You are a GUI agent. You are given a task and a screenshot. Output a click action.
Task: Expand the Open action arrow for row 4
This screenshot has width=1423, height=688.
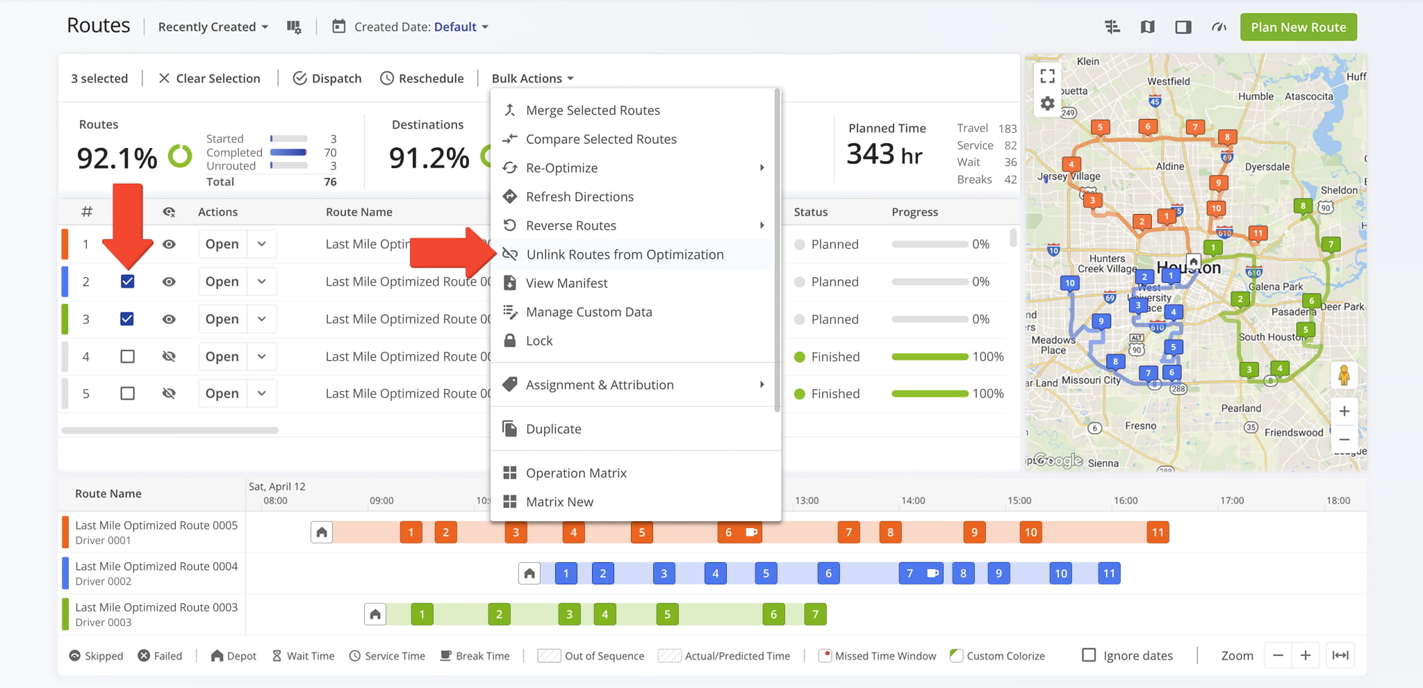tap(261, 357)
